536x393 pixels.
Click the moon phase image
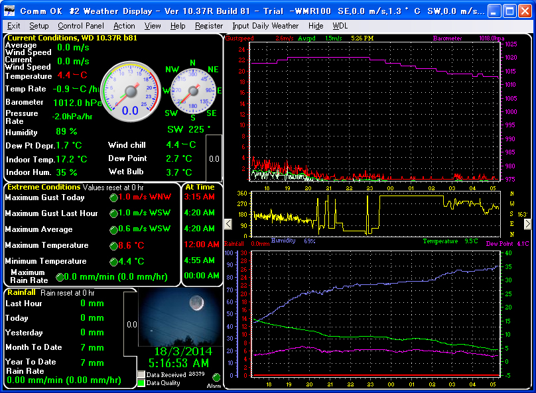[180, 317]
